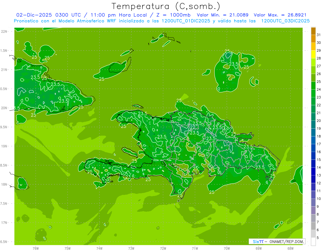
Task: Click the '31' colorbar scale label
Action: pos(319,35)
